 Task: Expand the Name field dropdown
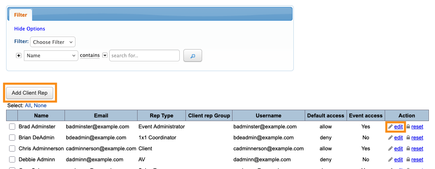pos(51,56)
